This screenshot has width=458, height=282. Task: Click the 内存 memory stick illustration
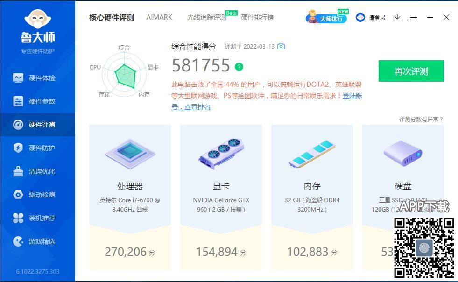[312, 154]
